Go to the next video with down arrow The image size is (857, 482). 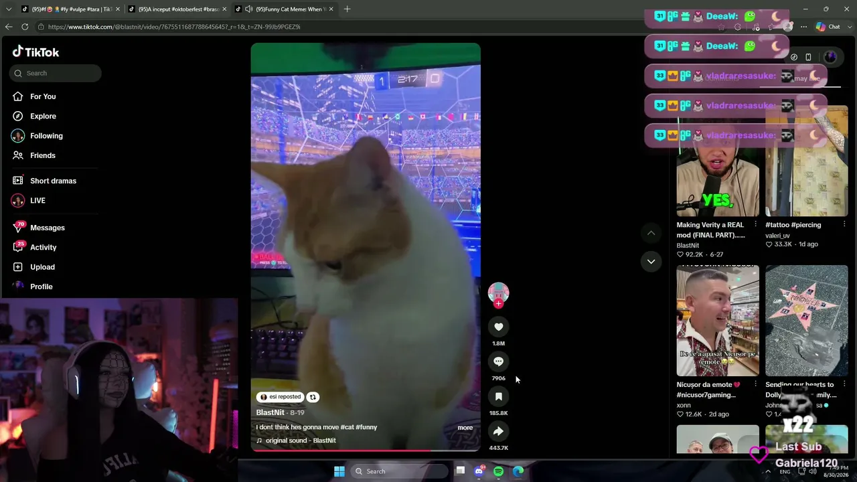651,261
